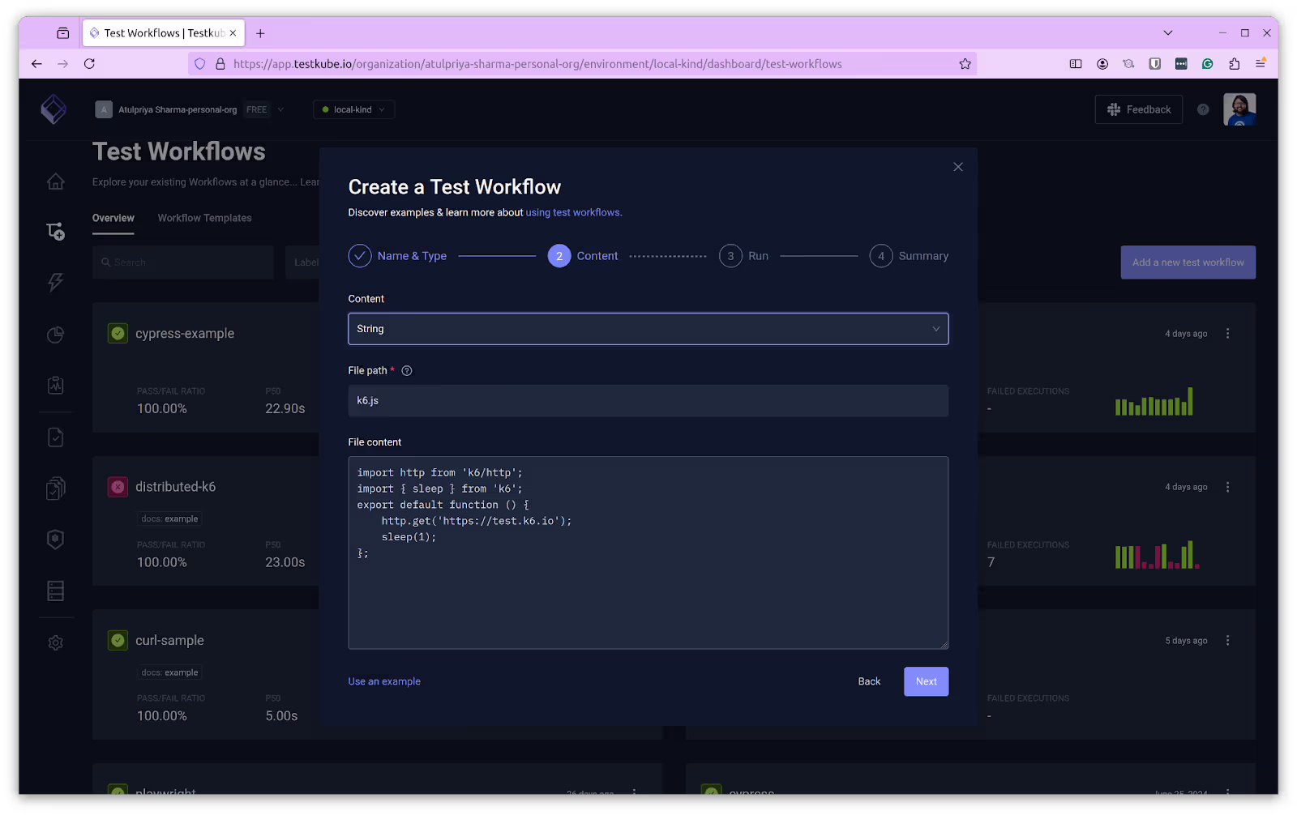The width and height of the screenshot is (1297, 815).
Task: Click the distributed-k6 failed status icon
Action: 118,487
